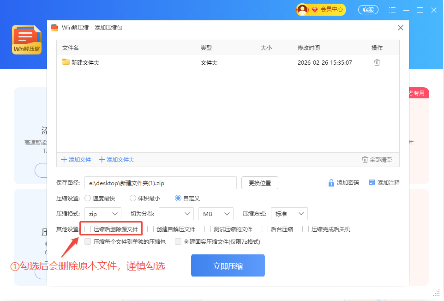Image resolution: width=444 pixels, height=301 pixels.
Task: Tick the 压缩完成后关机 checkbox
Action: pyautogui.click(x=306, y=229)
